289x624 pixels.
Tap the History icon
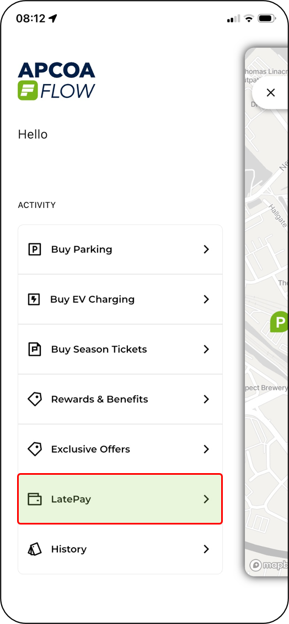35,549
